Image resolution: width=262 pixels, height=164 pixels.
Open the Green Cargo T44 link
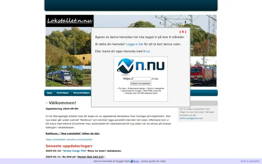(75, 151)
